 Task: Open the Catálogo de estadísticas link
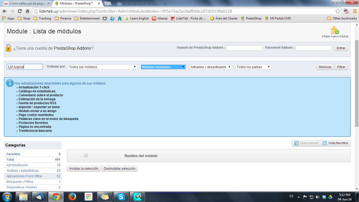coord(37,91)
